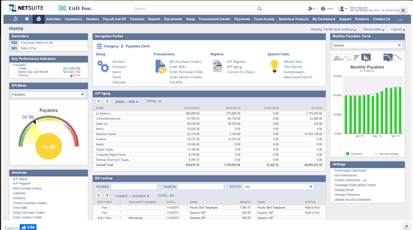Open the Shortcuts star icon

(x=26, y=19)
